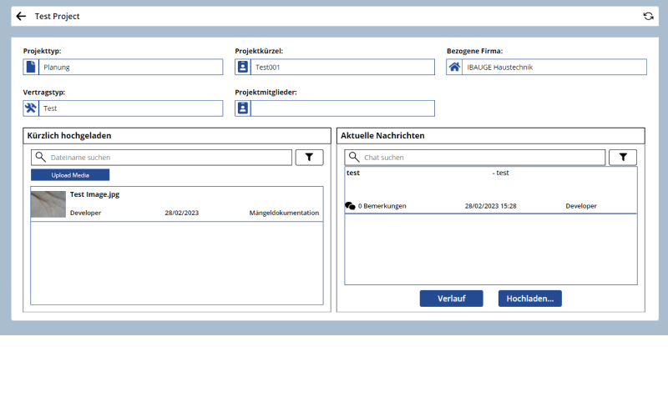668x417 pixels.
Task: Open the filter for Kürzlich hochgeladen files
Action: (309, 158)
